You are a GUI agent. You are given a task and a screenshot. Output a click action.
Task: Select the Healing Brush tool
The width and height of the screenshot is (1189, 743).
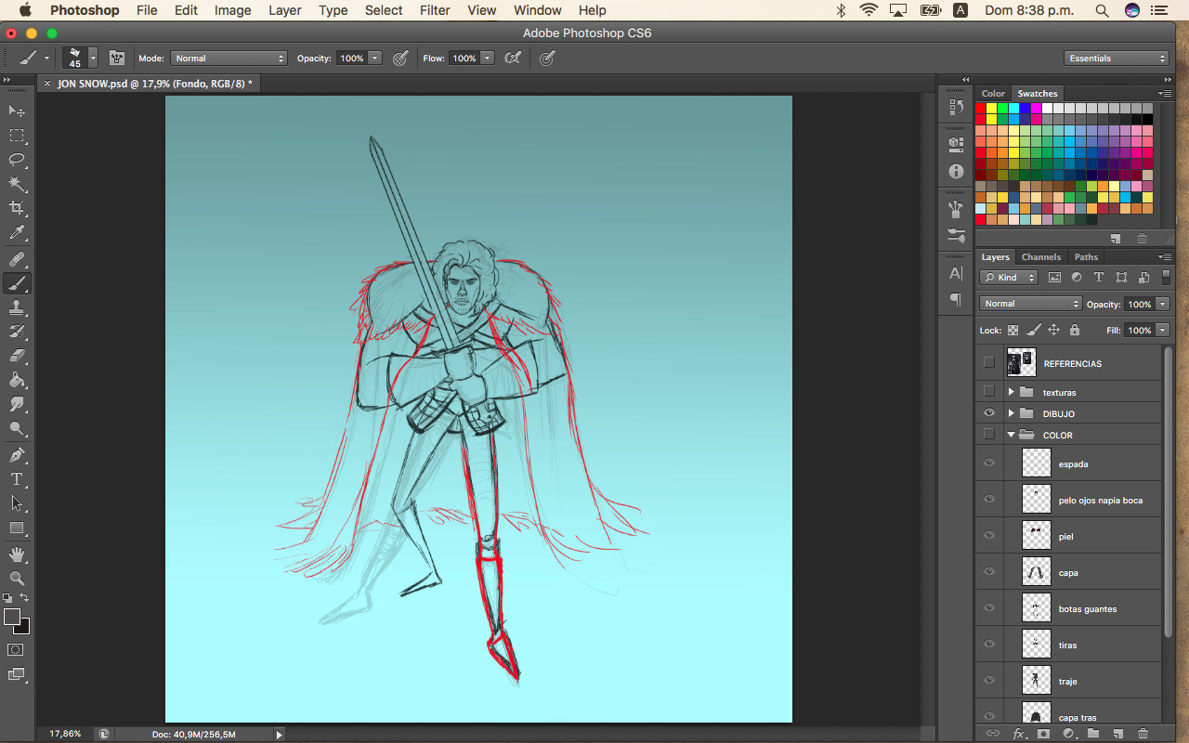point(17,259)
